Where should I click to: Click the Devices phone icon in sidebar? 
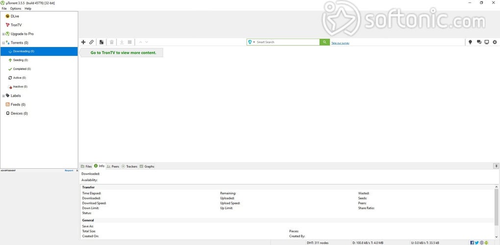[8, 113]
